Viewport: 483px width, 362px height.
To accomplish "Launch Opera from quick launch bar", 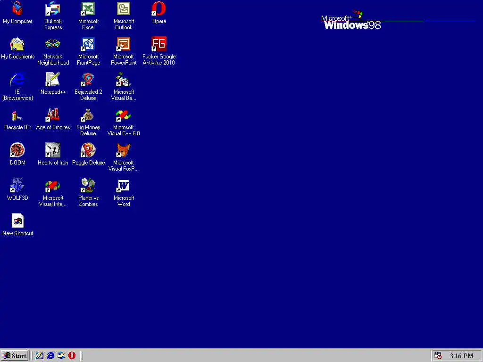I will click(72, 355).
